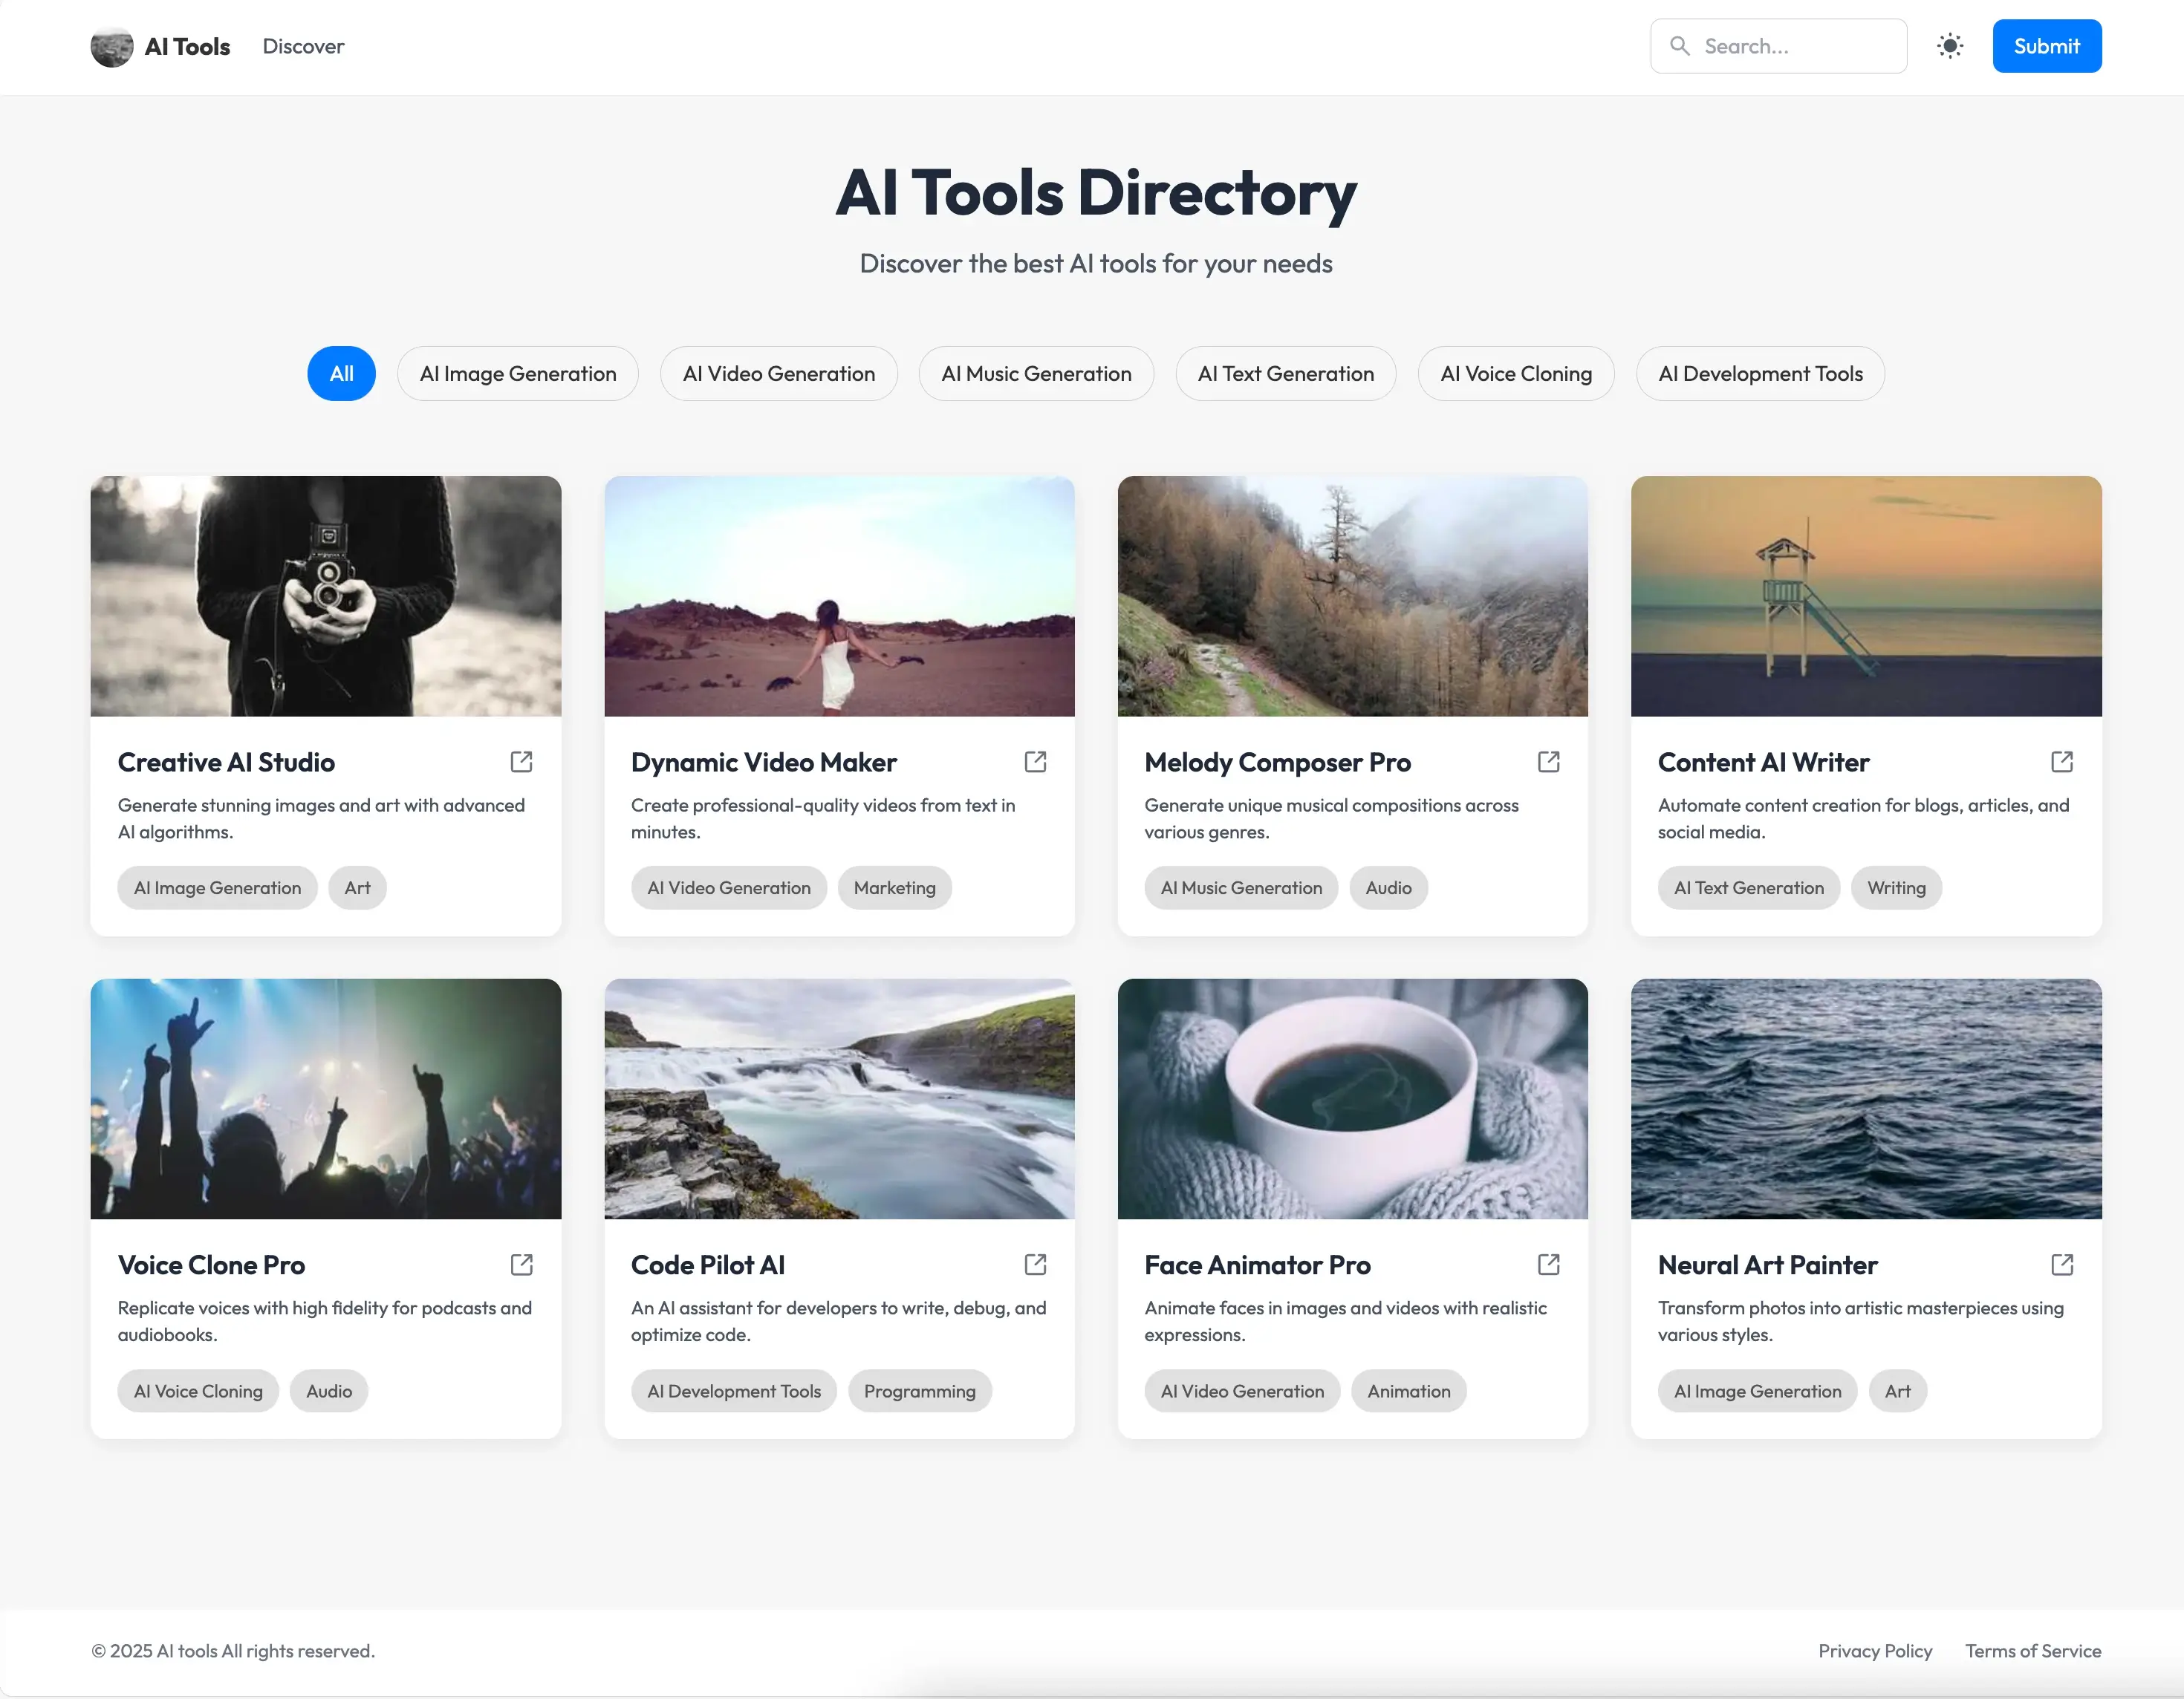Open the Terms of Service link
Screen dimensions: 2184x1699
(x=2032, y=1651)
